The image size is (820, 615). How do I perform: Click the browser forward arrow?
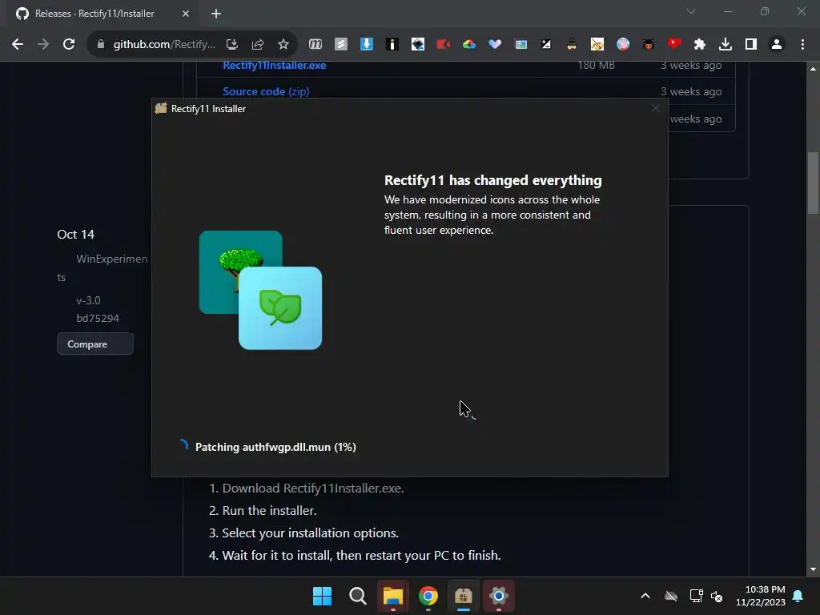coord(43,45)
